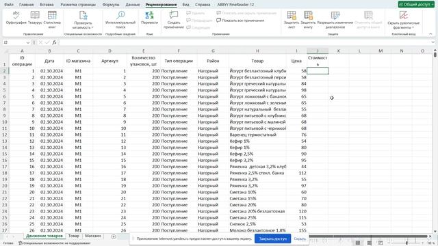Open Скрыть рукописные фрагменты dropdown arrow
This screenshot has height=246, width=438.
(x=413, y=27)
